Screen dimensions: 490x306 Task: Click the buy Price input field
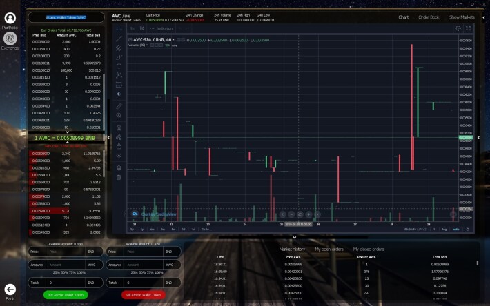click(66, 252)
